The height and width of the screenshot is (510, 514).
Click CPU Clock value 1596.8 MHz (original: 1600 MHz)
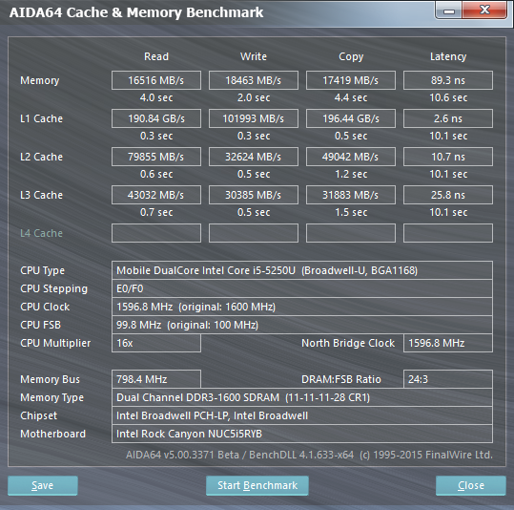pos(302,307)
